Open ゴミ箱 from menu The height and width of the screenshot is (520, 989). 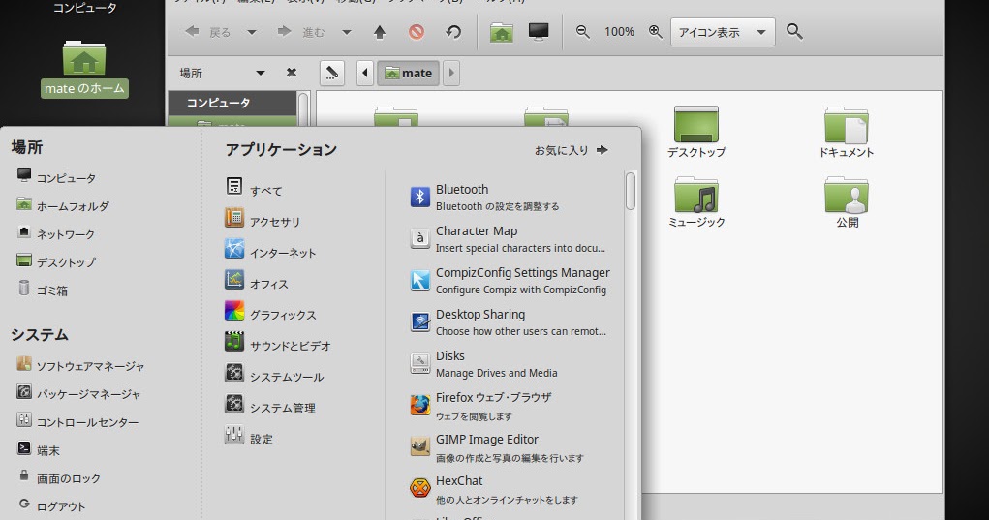click(x=43, y=290)
